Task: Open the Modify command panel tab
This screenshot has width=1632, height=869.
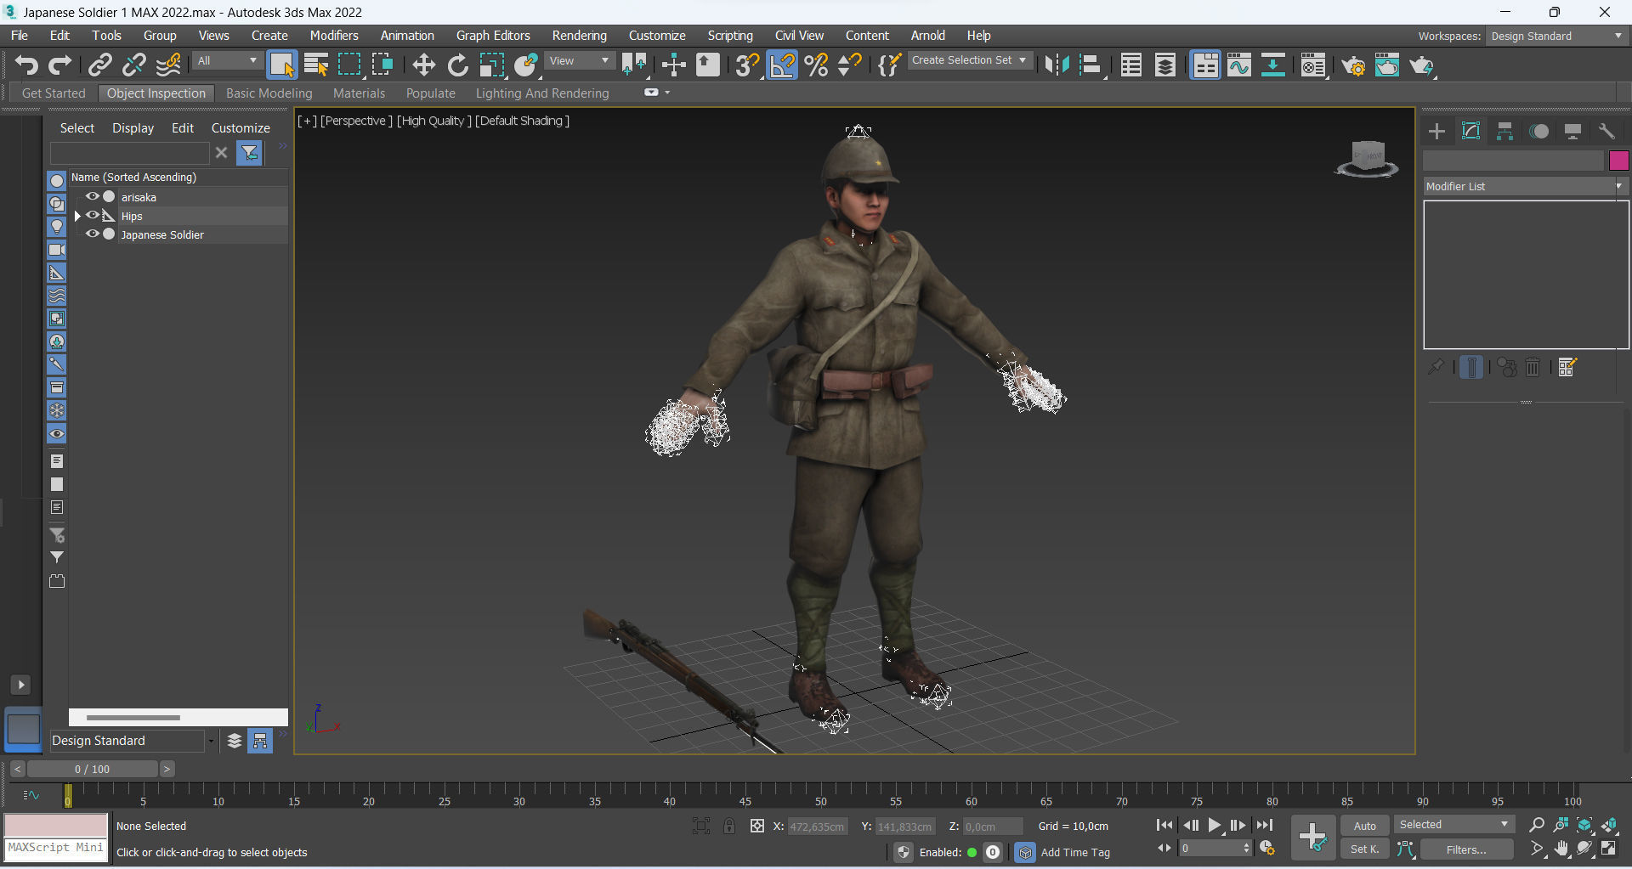Action: [x=1470, y=131]
